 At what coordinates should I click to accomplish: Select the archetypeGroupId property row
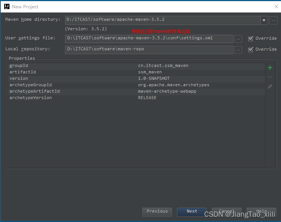137,85
